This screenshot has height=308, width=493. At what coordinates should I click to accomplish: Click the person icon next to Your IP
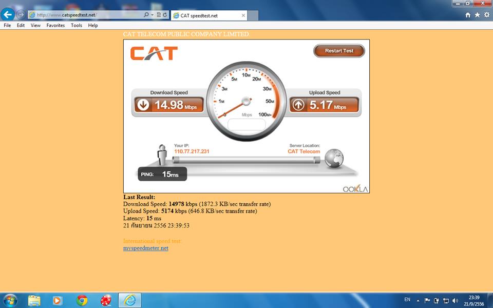(162, 155)
